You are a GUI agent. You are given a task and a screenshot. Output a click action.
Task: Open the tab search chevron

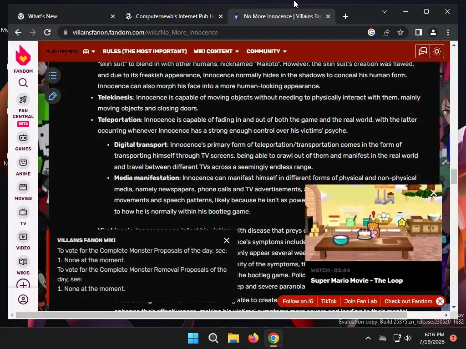click(x=384, y=11)
